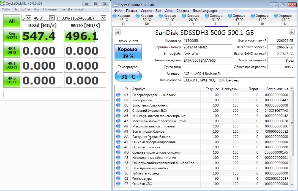Click CrystalDiskInfo title bar app icon
The image size is (298, 191).
tap(115, 5)
